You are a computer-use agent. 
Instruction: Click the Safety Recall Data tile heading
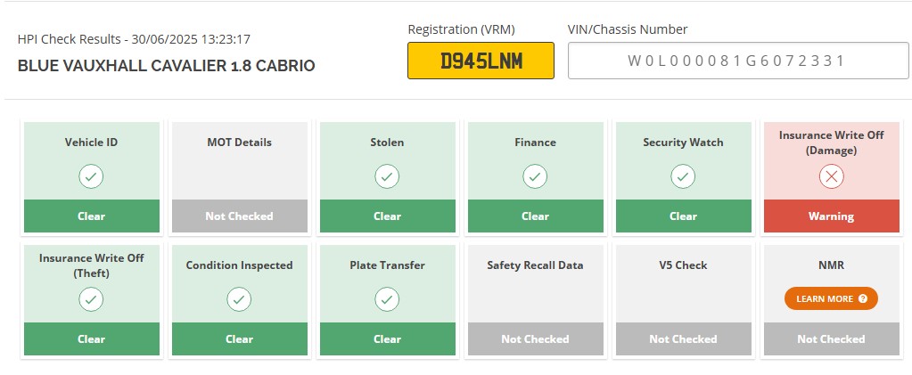pos(535,265)
